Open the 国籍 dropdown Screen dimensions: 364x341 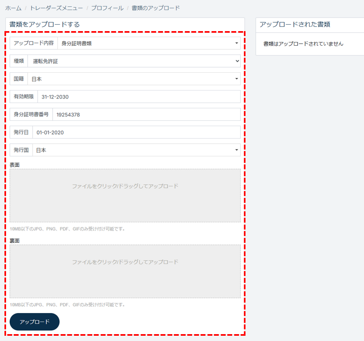tap(134, 79)
